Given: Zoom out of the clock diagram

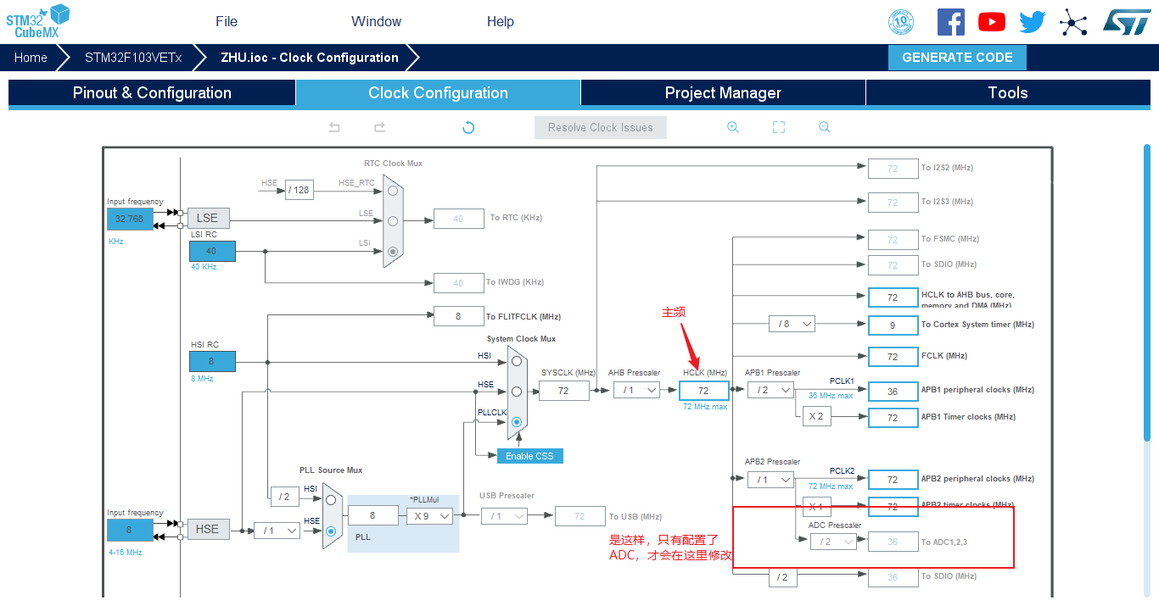Looking at the screenshot, I should click(x=824, y=127).
